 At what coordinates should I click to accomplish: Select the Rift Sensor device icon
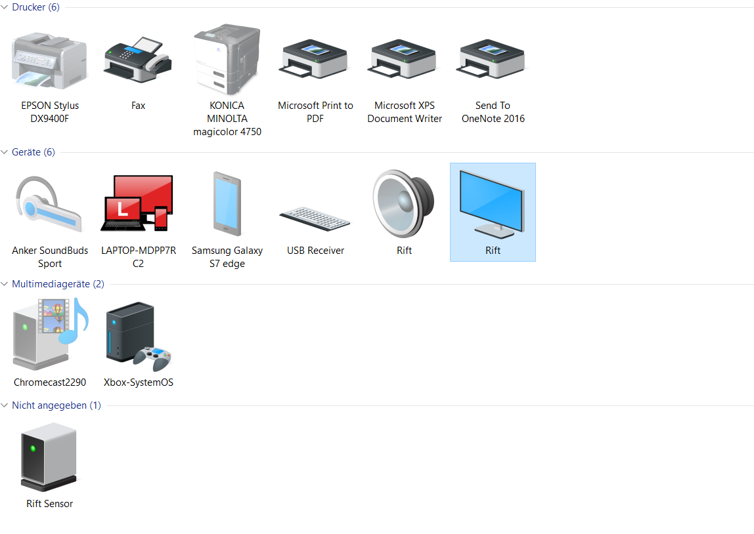tap(49, 457)
